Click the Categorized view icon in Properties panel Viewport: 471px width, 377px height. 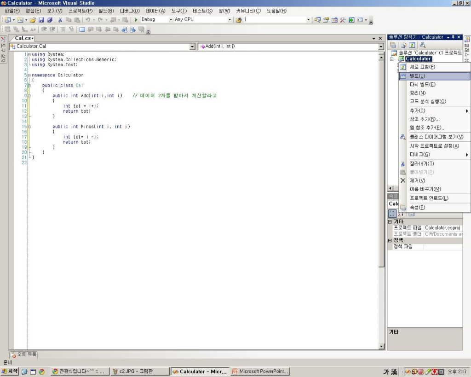pyautogui.click(x=392, y=214)
